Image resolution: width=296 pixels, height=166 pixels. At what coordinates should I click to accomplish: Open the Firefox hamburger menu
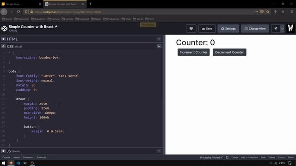(292, 12)
